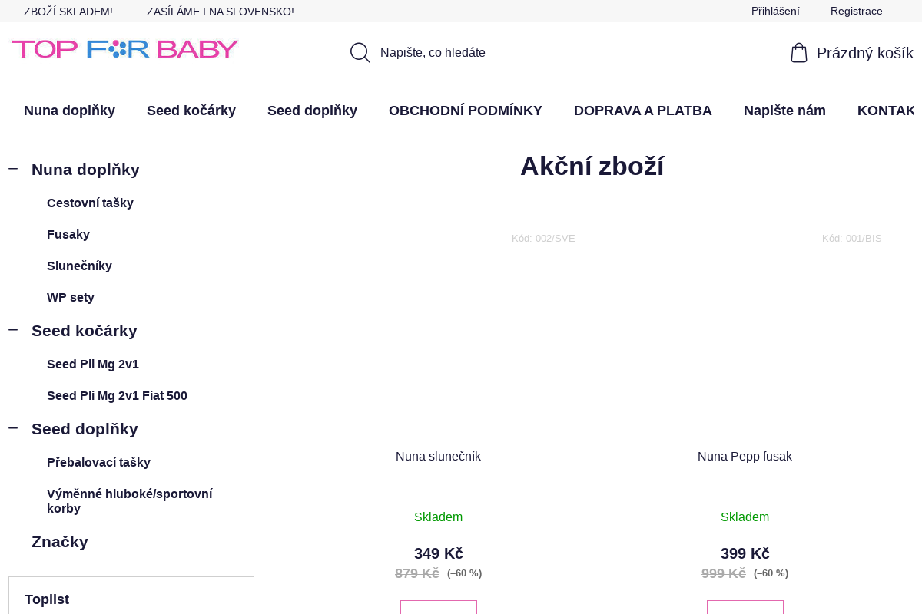Open the Nuna Pepp fusak product

click(745, 456)
